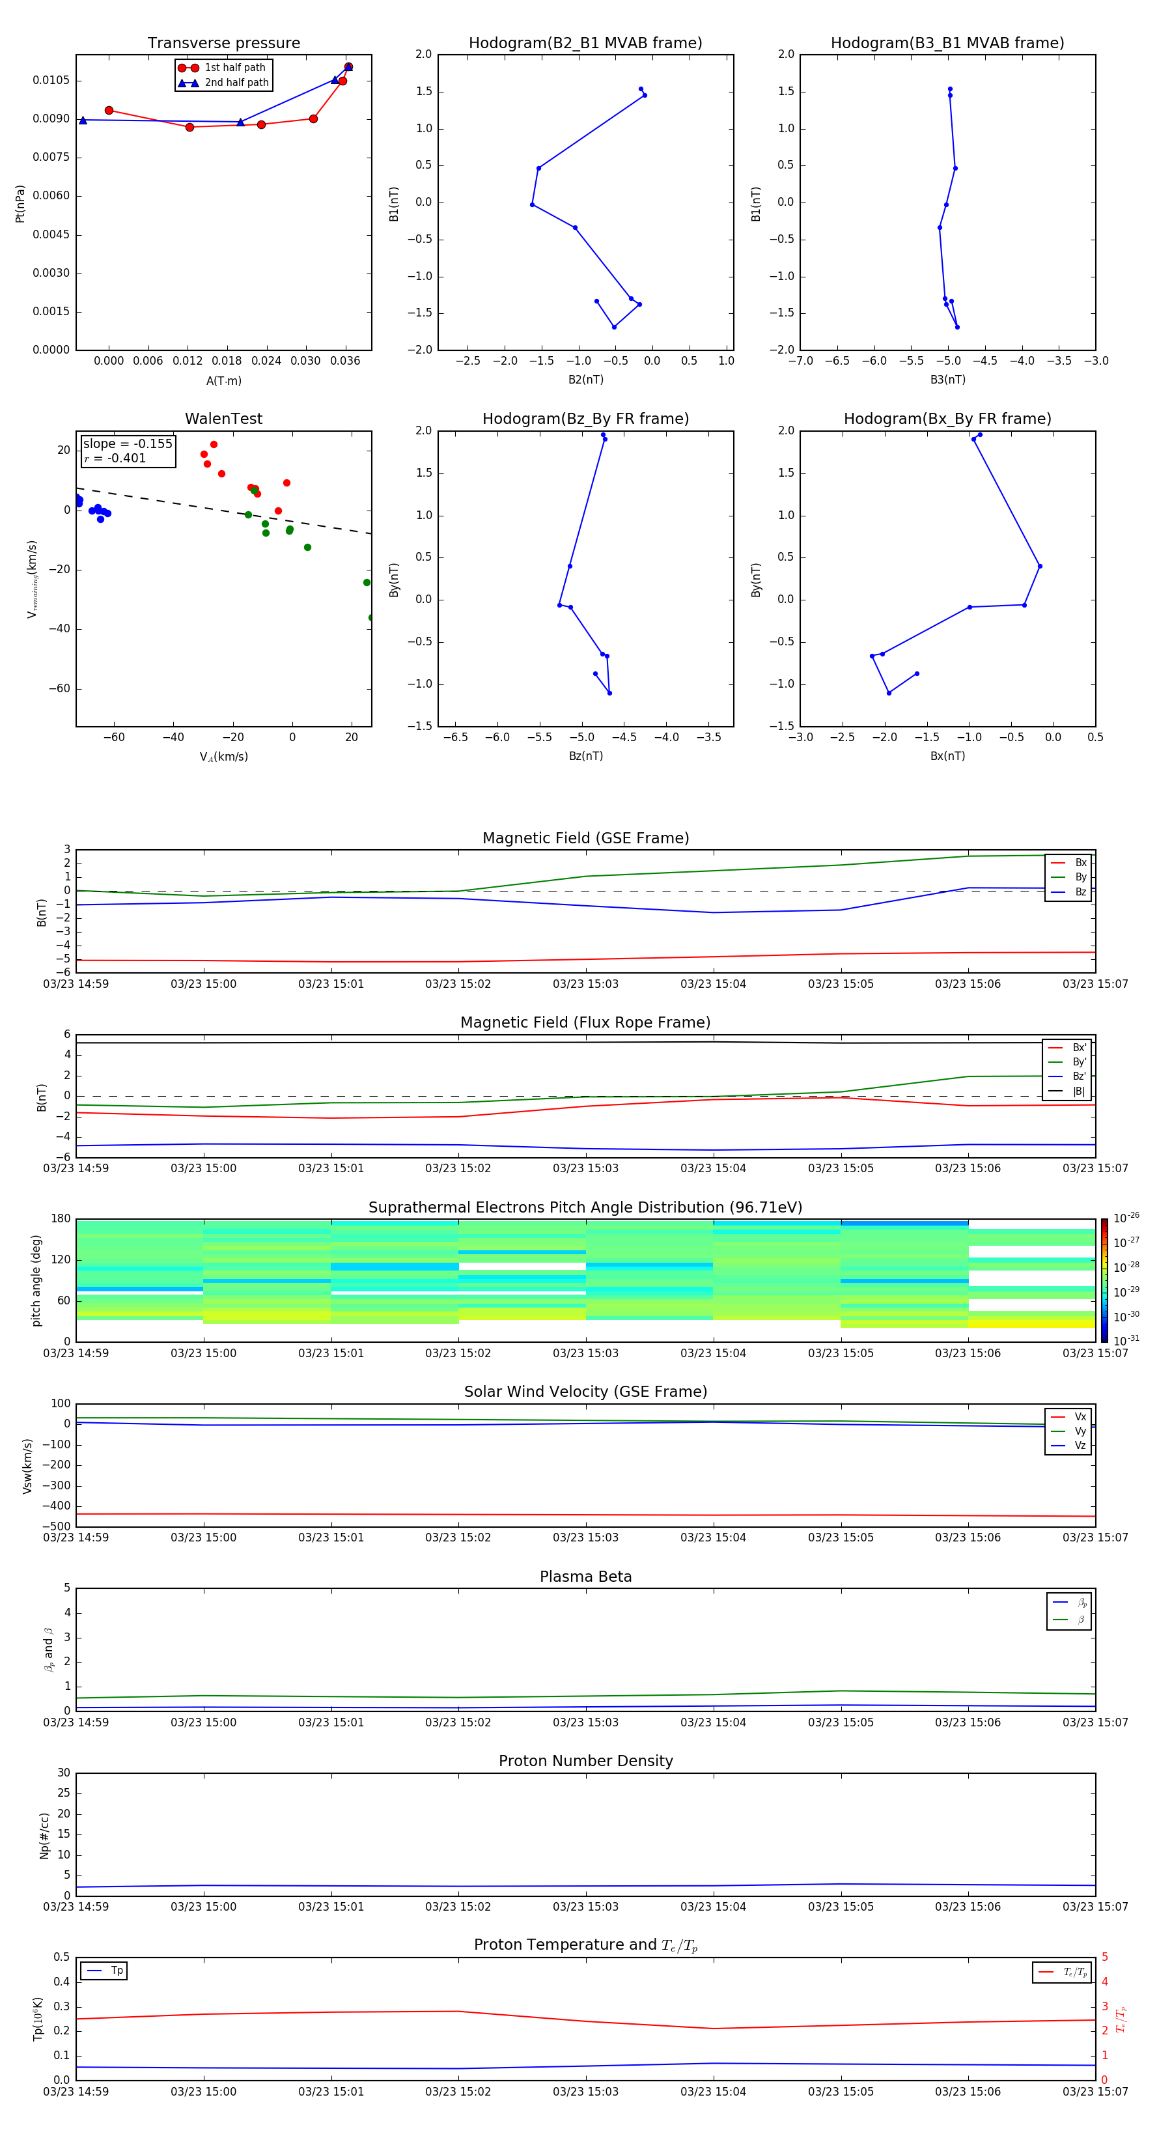
Task: Click the '|B|' legend entry in flux rope plot
Action: pyautogui.click(x=1067, y=1091)
